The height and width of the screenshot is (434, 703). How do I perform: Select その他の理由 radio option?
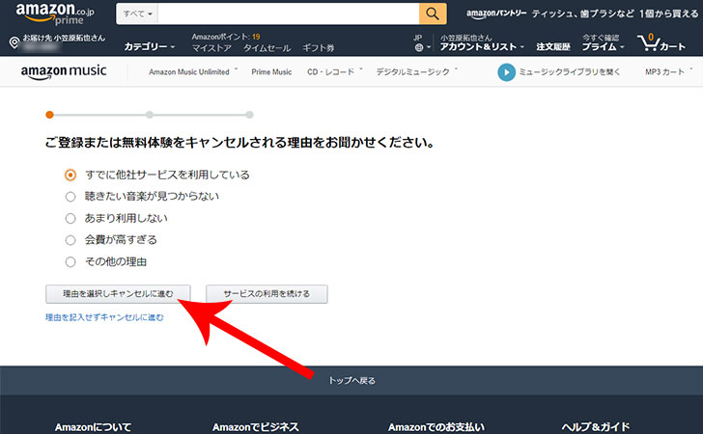70,261
